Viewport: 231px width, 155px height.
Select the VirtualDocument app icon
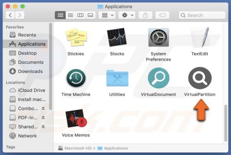coord(158,78)
